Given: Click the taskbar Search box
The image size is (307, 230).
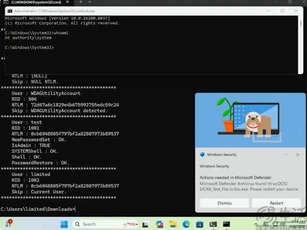Looking at the screenshot, I should (105, 224).
